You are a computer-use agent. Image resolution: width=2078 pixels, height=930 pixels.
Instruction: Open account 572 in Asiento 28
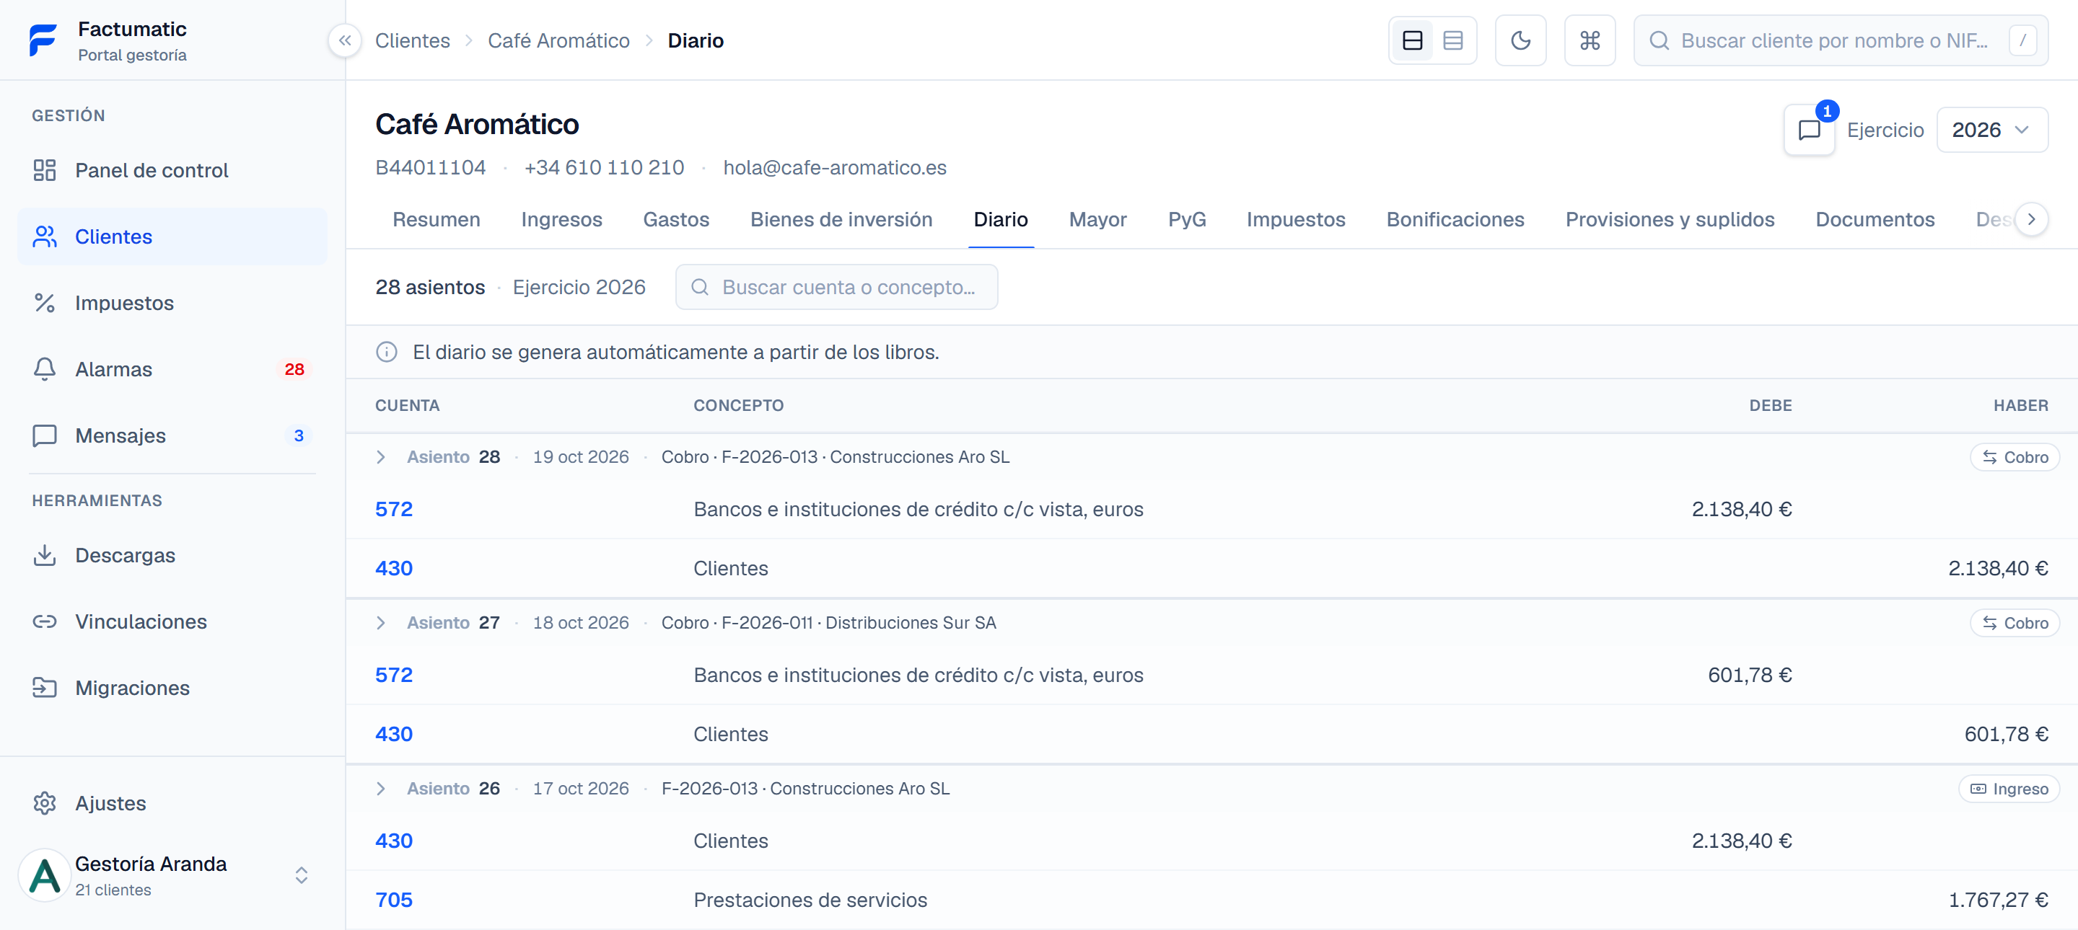(394, 509)
